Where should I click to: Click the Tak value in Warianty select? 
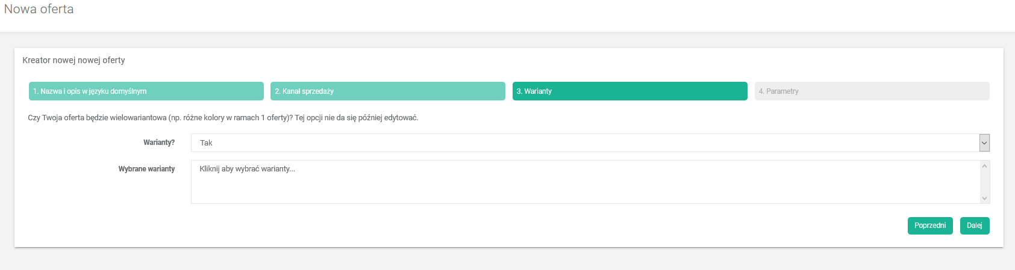[x=207, y=143]
